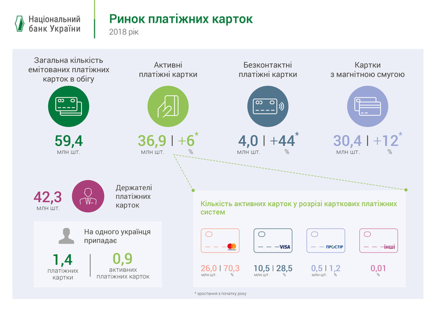436x309 pixels.
Task: Click the value 59,4
Action: coord(69,141)
